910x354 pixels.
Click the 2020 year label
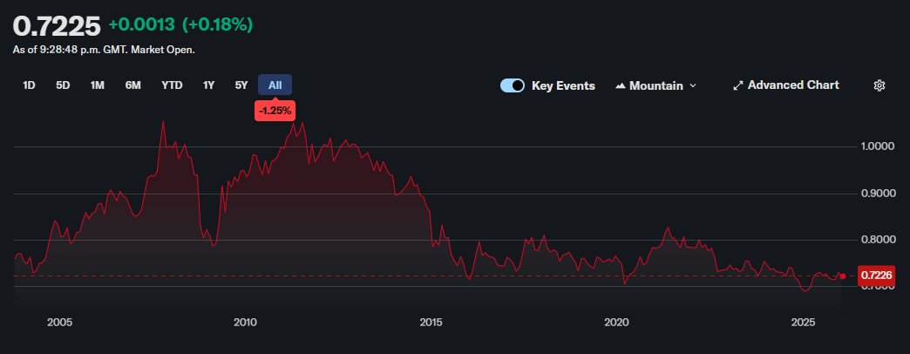point(616,322)
